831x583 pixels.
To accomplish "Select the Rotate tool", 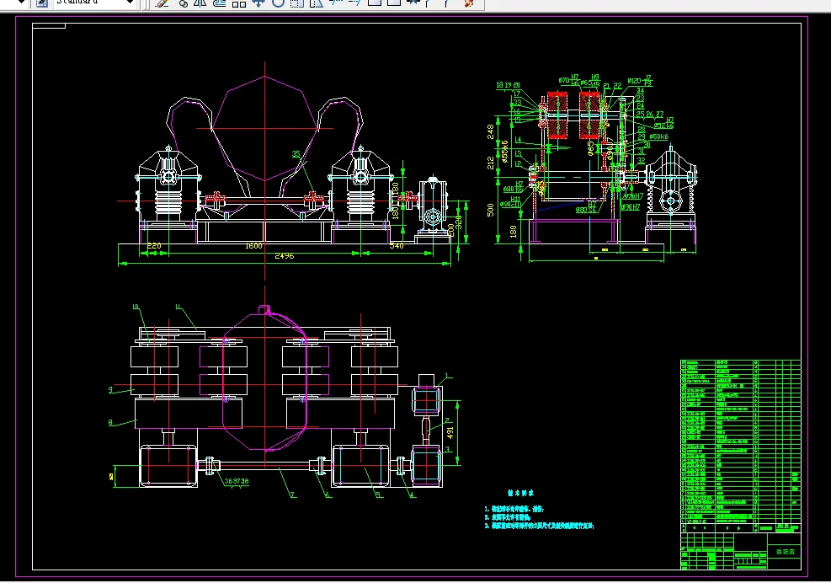I will click(278, 3).
